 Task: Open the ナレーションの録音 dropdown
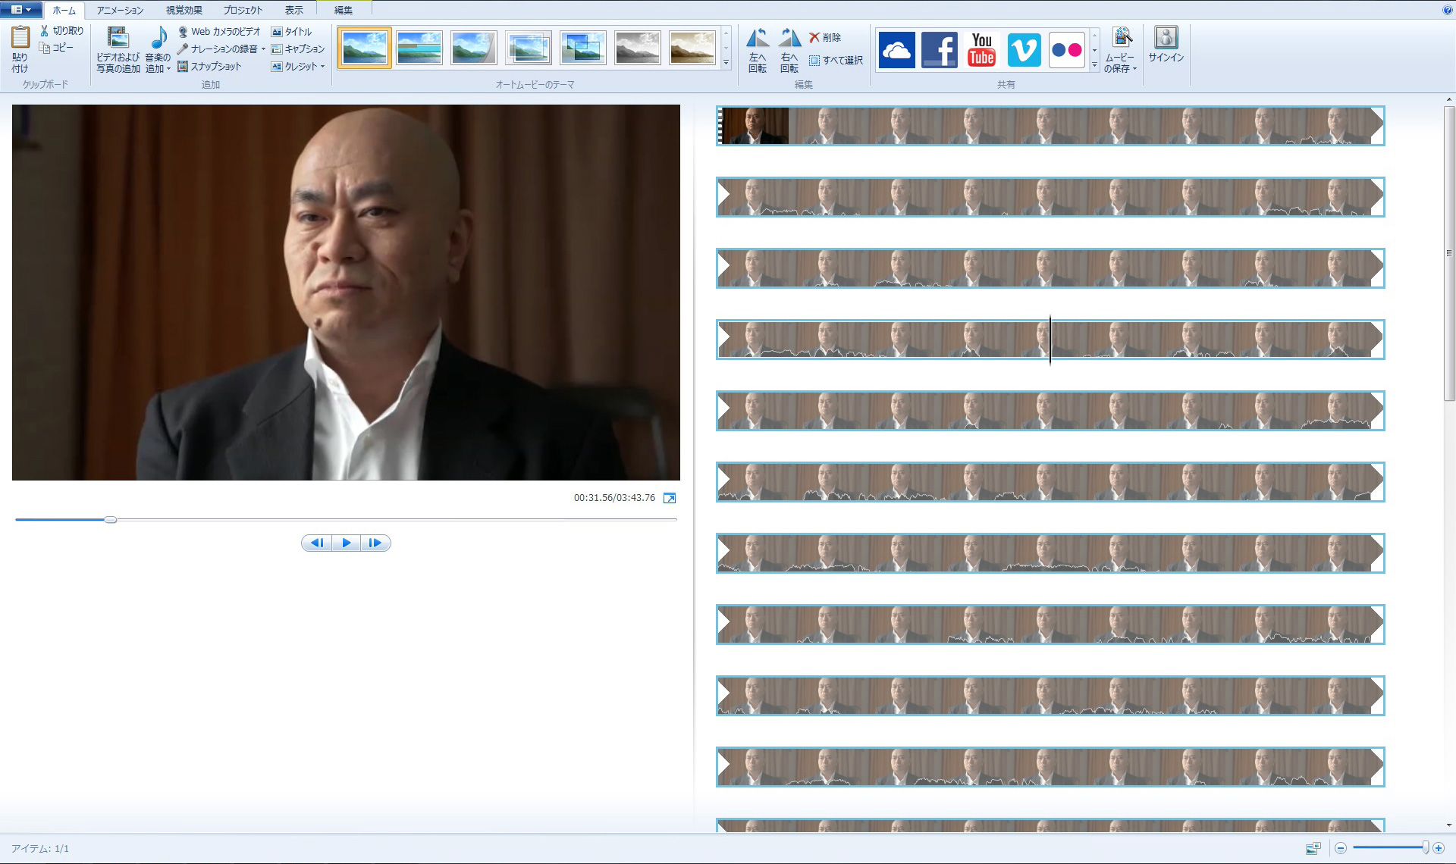pyautogui.click(x=264, y=49)
